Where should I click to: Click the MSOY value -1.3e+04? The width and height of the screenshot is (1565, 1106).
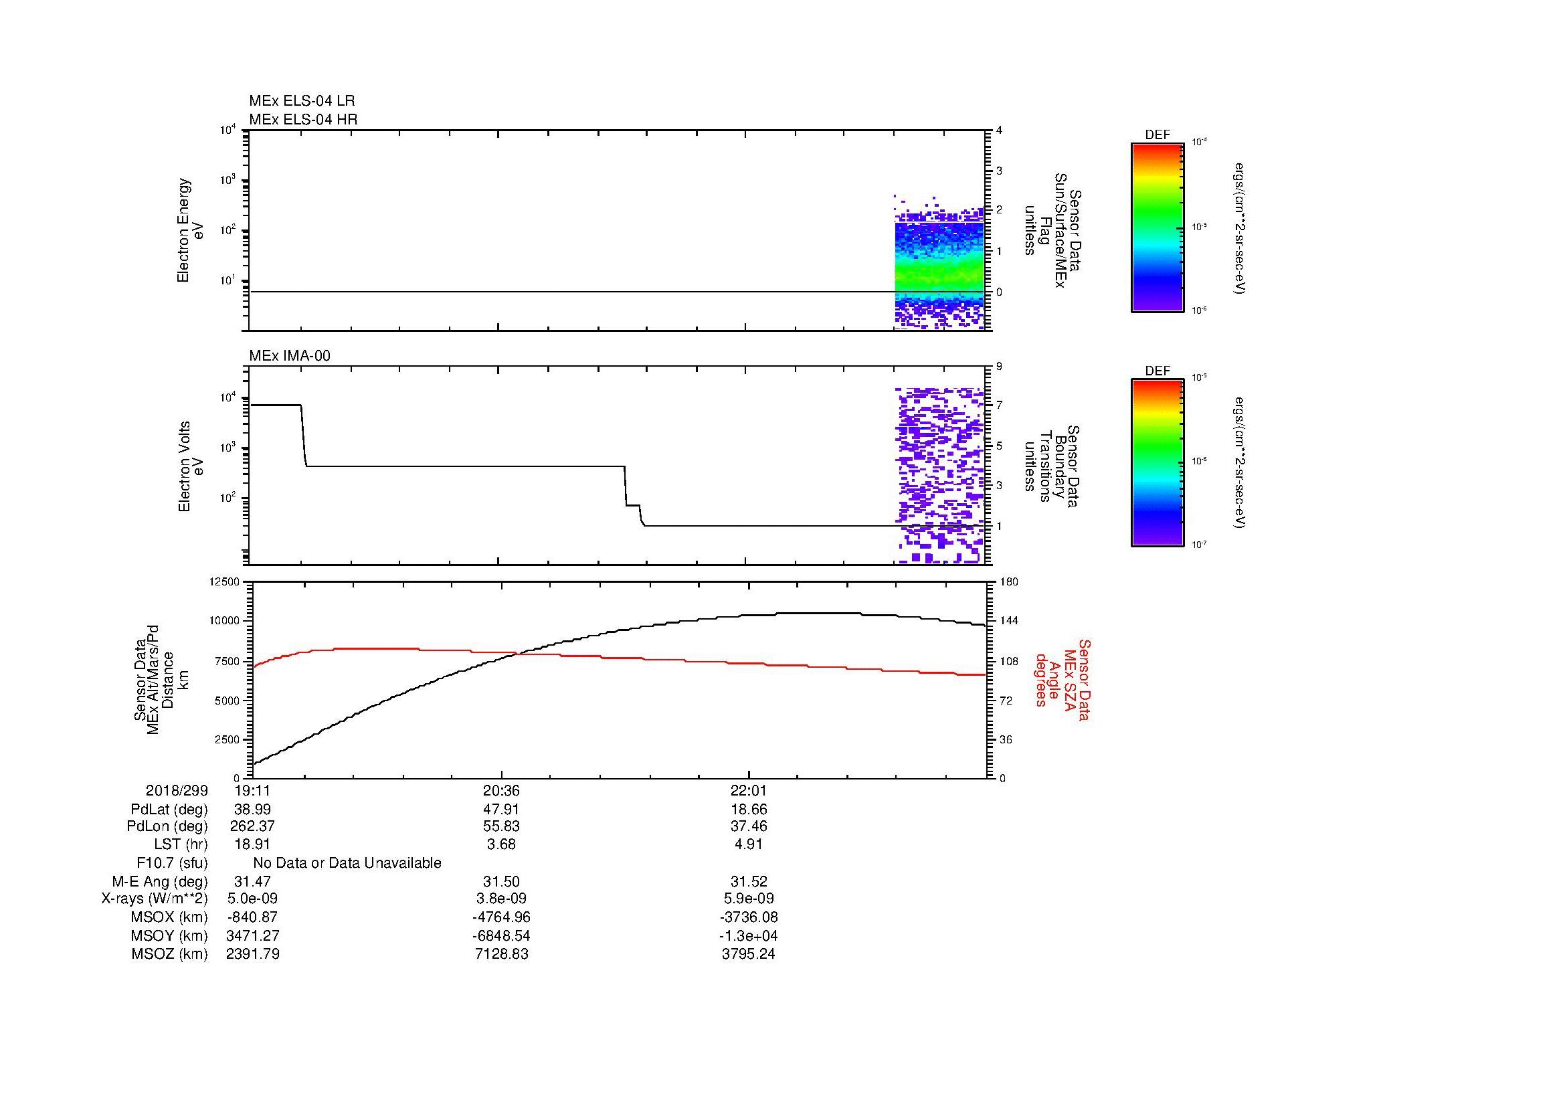(x=749, y=935)
